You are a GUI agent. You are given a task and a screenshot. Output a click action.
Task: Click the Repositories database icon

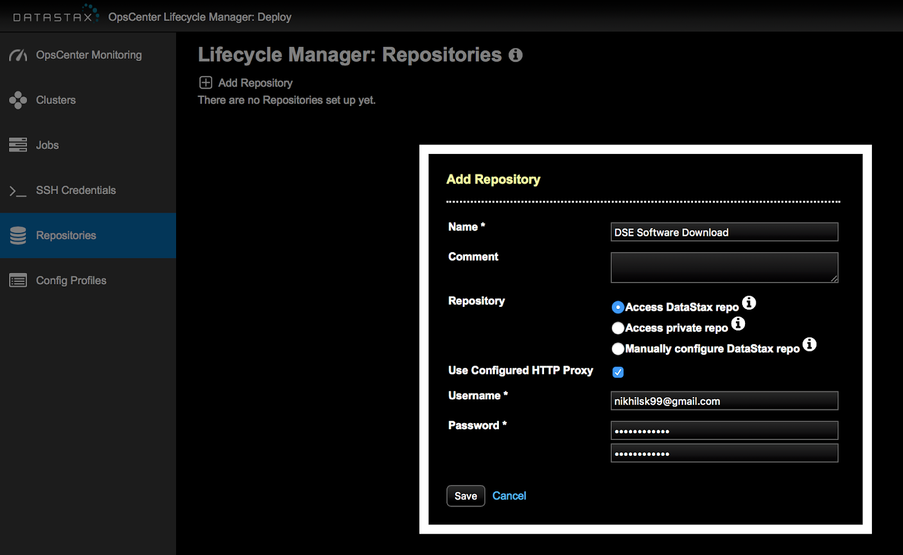tap(18, 235)
